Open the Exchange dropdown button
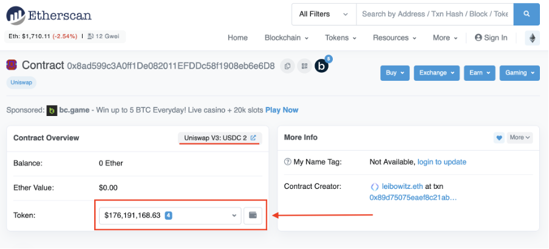549x249 pixels. pyautogui.click(x=437, y=73)
